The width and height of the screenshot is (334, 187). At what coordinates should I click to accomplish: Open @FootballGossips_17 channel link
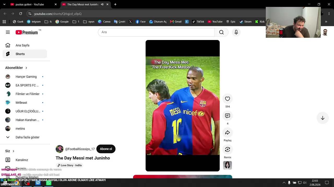pyautogui.click(x=80, y=149)
